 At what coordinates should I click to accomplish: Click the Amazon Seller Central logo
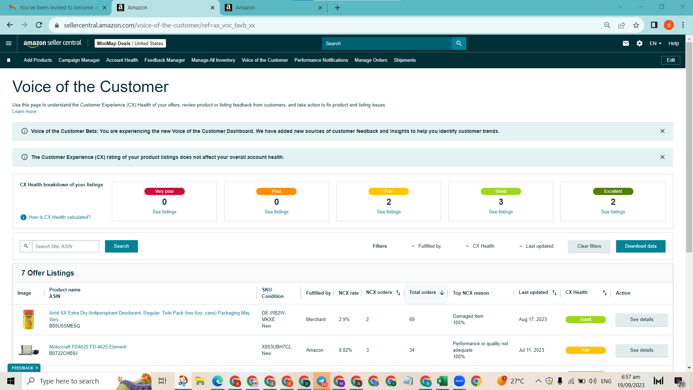pos(52,43)
